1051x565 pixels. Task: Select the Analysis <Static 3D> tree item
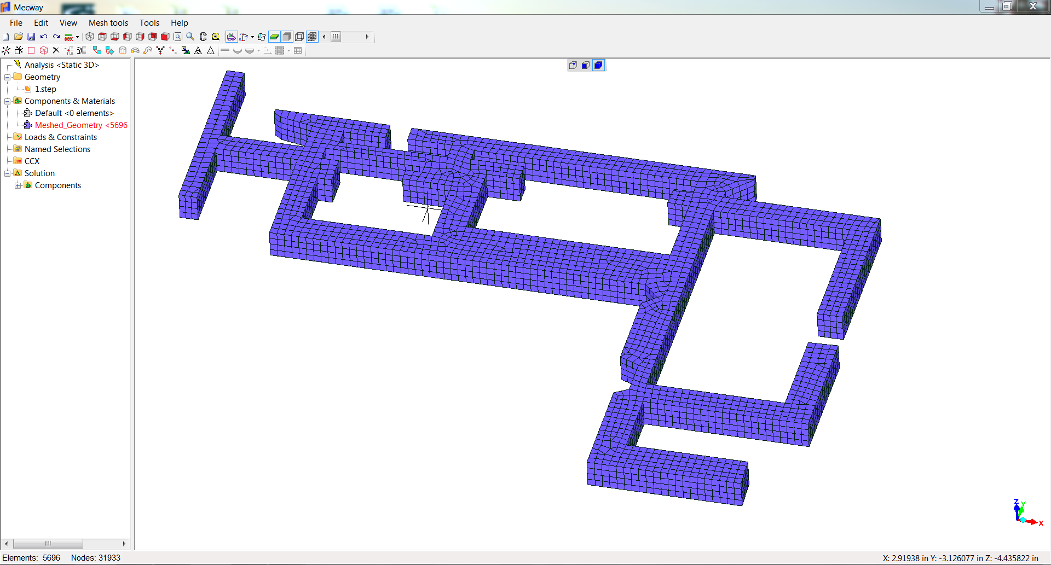pyautogui.click(x=61, y=65)
